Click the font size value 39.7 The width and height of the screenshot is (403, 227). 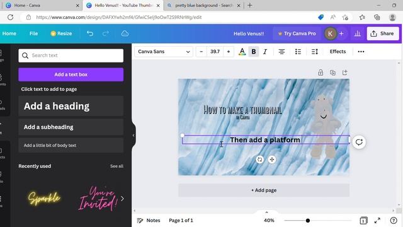[215, 52]
